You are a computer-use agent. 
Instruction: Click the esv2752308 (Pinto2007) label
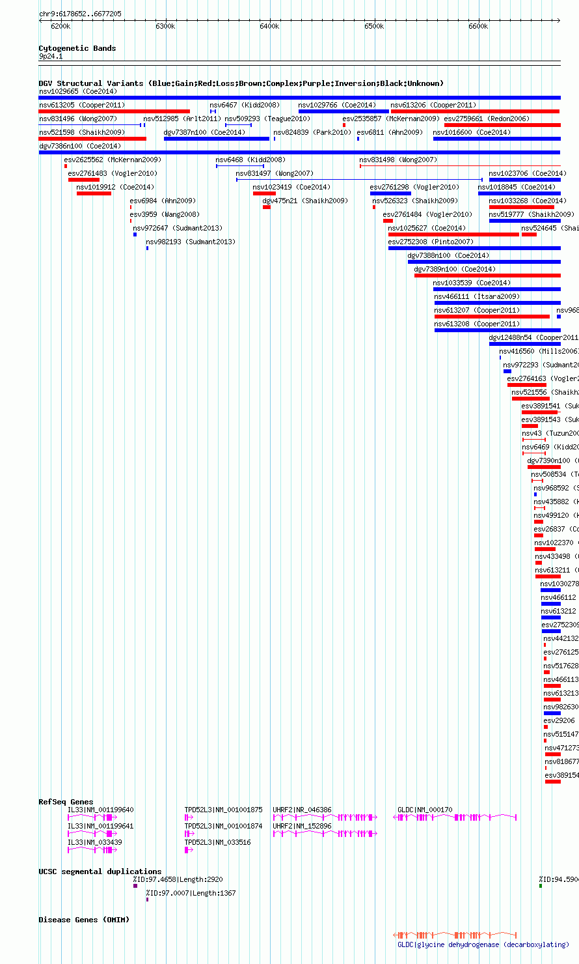point(431,242)
